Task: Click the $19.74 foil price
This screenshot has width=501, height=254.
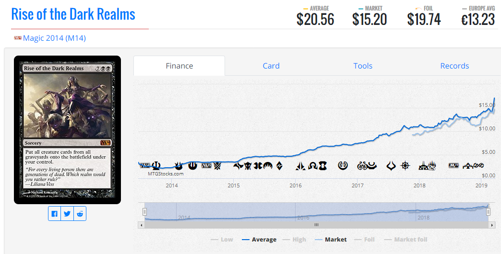Action: pyautogui.click(x=424, y=20)
